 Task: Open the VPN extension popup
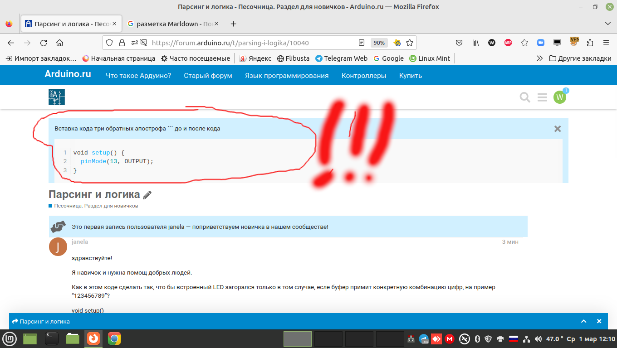(x=574, y=42)
